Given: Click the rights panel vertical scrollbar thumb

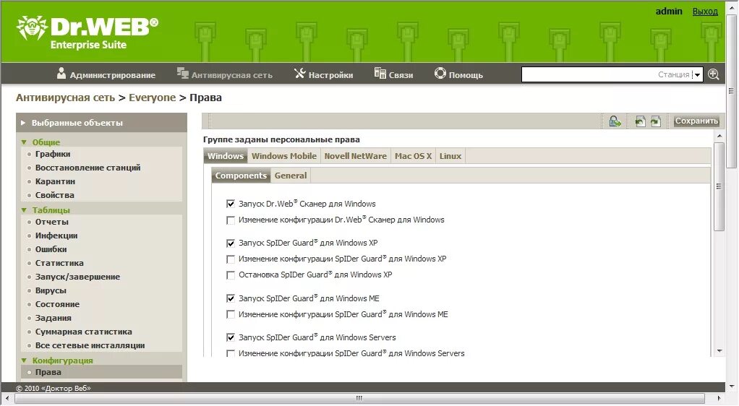Looking at the screenshot, I should click(719, 186).
